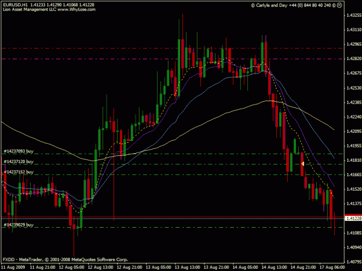Viewport: 362px width, 271px height.
Task: Click the 13 Aug 13:00 time label
Action: 187,268
